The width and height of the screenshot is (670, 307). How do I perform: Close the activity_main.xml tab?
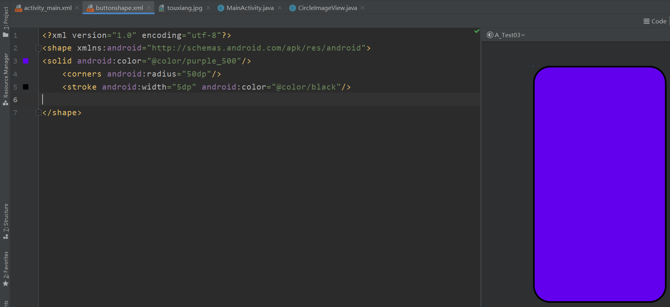(77, 8)
